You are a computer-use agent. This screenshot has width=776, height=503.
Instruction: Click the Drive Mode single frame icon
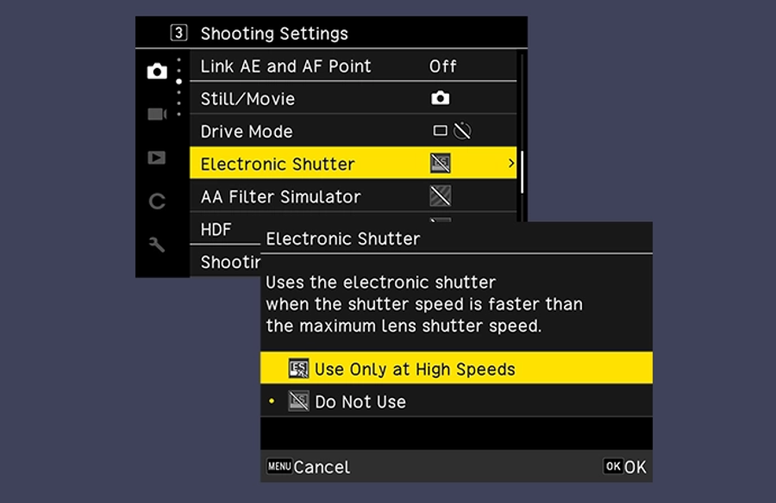click(440, 131)
